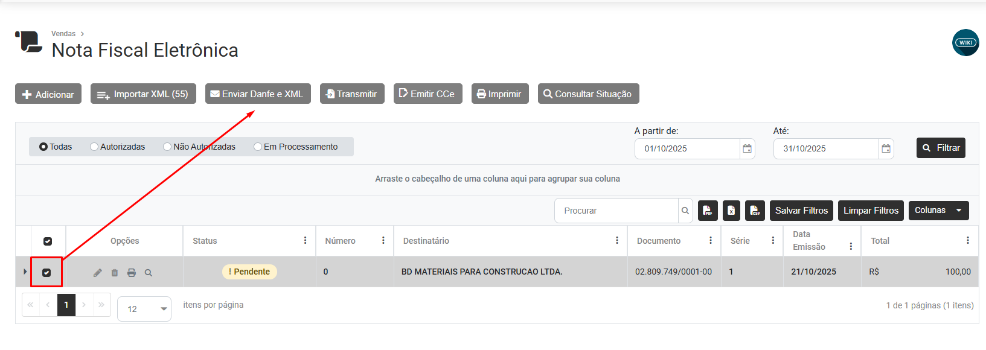Click the Adicionar button
This screenshot has height=350, width=986.
coord(48,94)
